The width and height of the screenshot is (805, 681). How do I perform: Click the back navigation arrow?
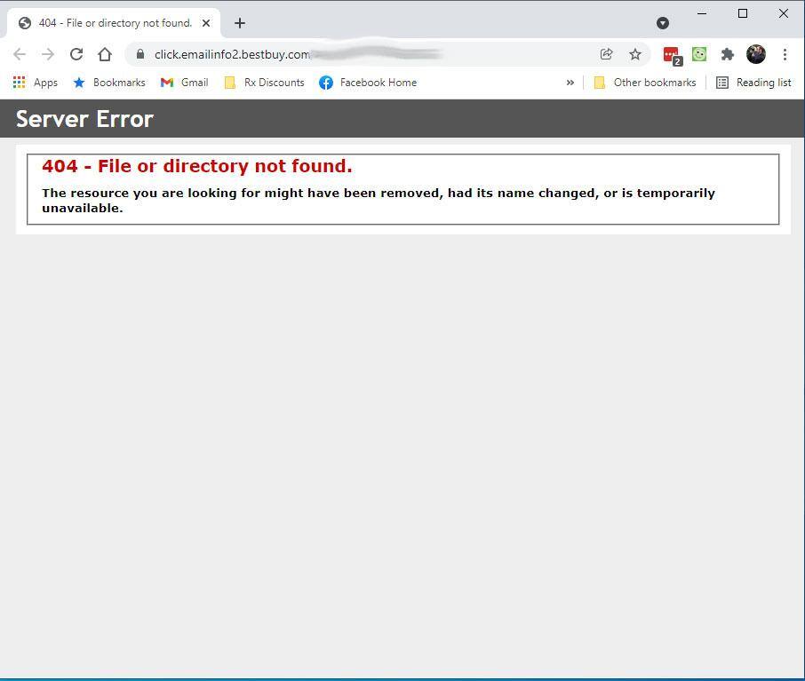coord(20,54)
